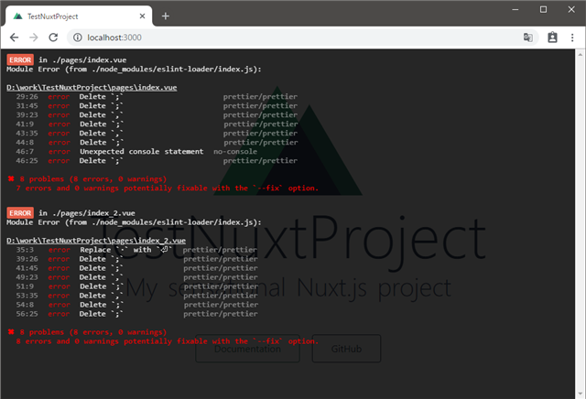
Task: Click the dimmed Documentation button
Action: (x=248, y=349)
